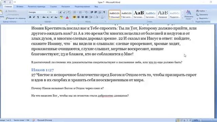Apply paragraph shading bucket
The width and height of the screenshot is (217, 122).
[x=97, y=17]
